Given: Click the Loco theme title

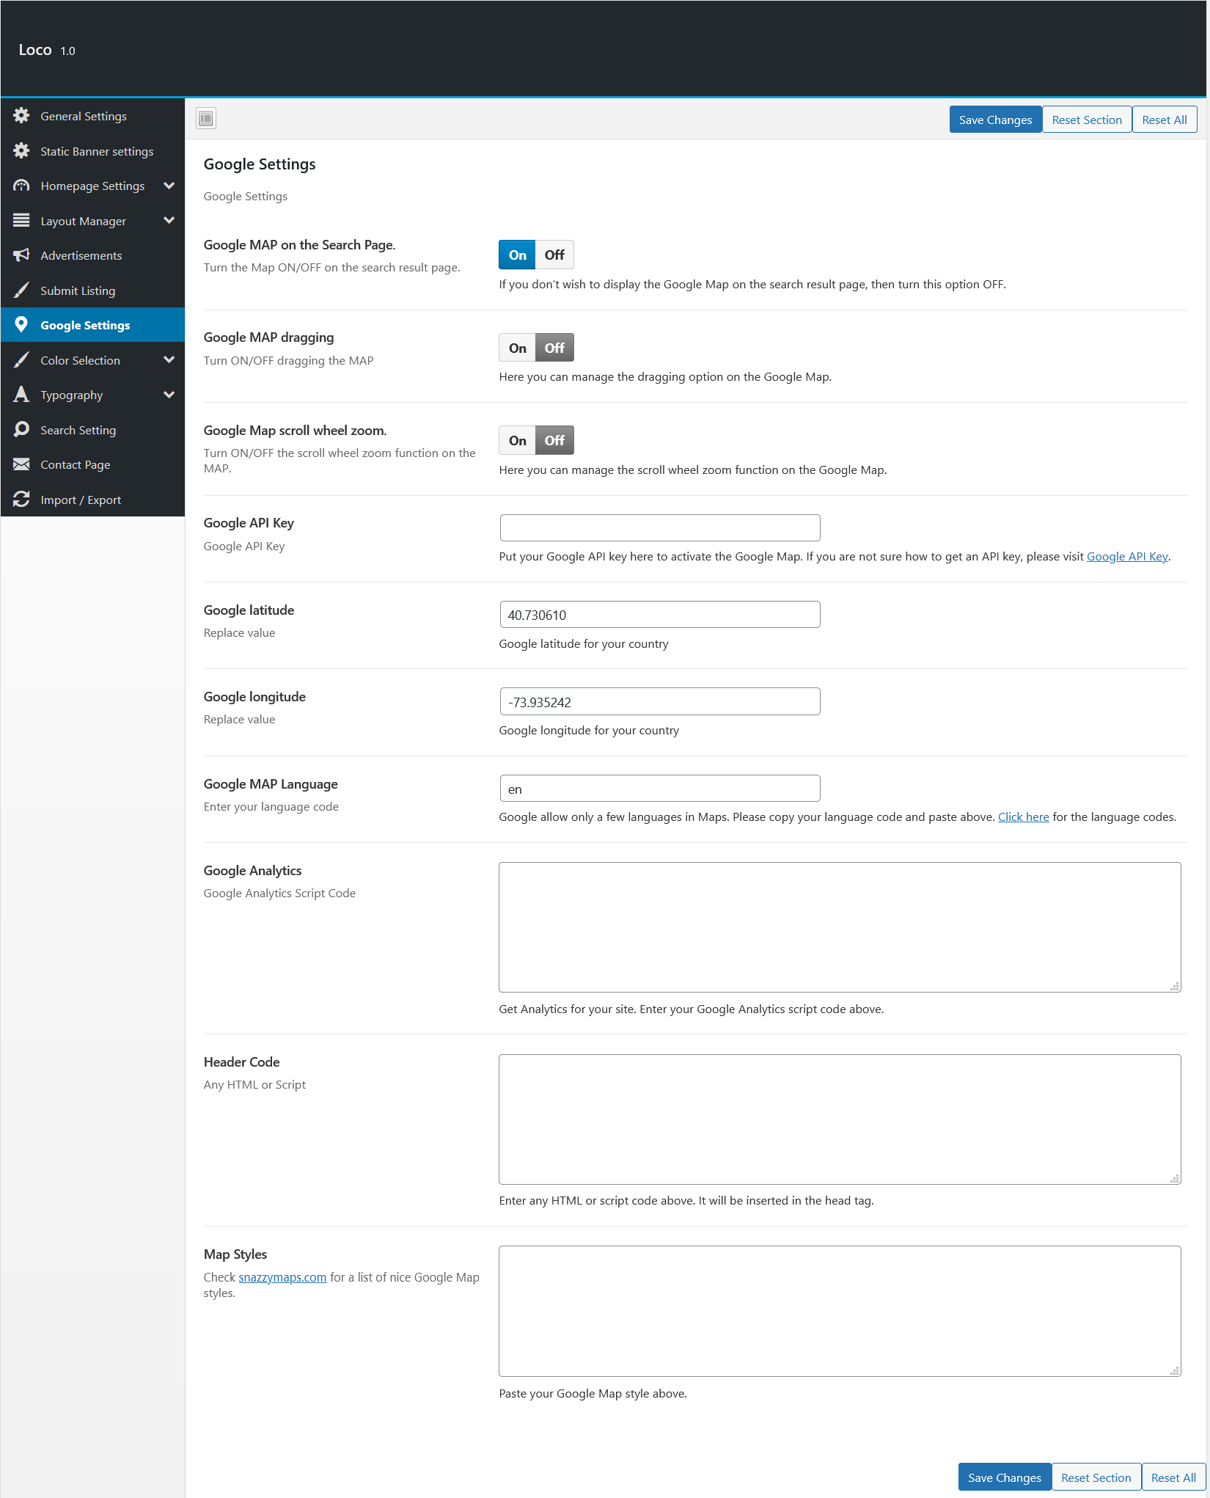Looking at the screenshot, I should click(x=35, y=50).
